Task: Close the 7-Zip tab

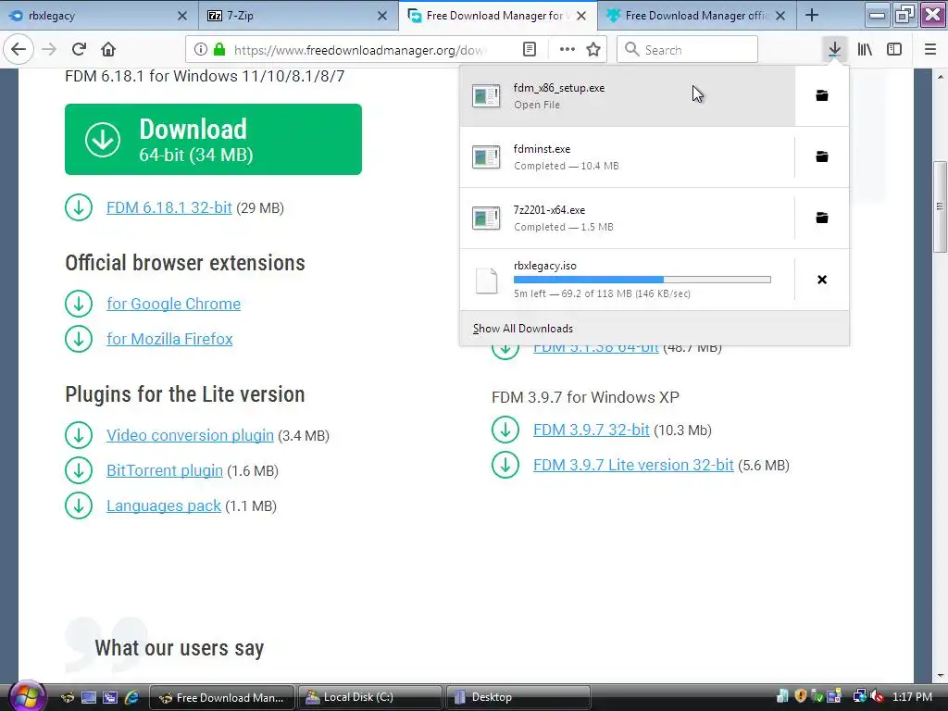Action: 382,16
